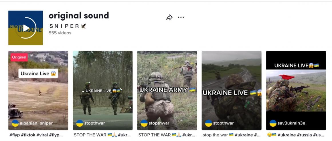This screenshot has width=332, height=141.
Task: Click the #ukraine #russia hashtag caption
Action: point(296,135)
